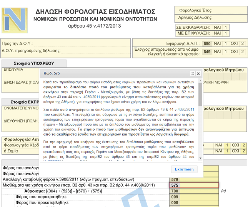
Task: Choose ΝΑΙ 1 for Έλεγχος υποχρεωτικός
Action: tap(221, 52)
